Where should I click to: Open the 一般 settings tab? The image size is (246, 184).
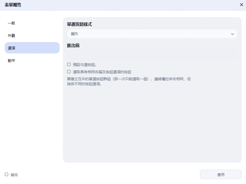point(11,23)
